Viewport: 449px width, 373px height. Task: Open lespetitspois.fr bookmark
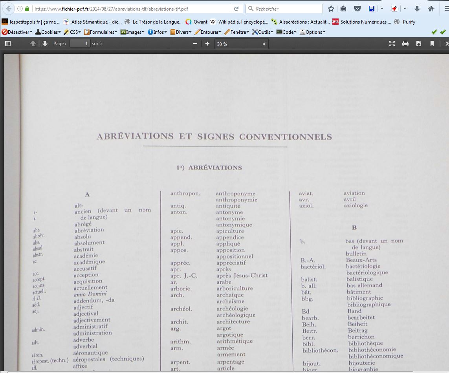click(31, 22)
